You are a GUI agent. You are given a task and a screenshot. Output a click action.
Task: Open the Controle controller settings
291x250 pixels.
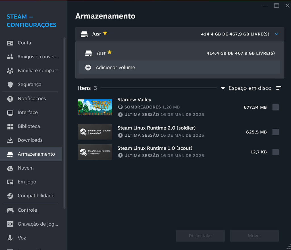(27, 210)
